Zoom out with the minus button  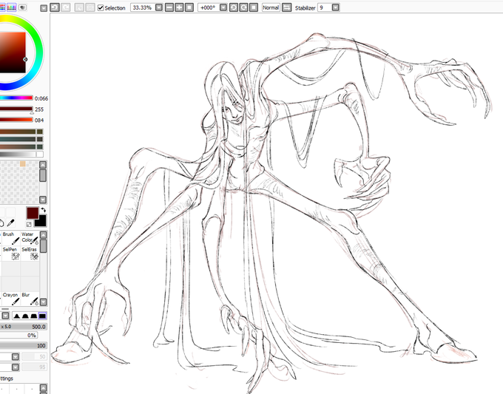(x=169, y=7)
